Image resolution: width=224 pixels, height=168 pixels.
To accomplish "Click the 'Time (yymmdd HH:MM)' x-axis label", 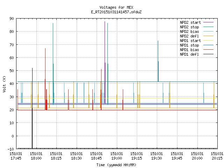I will click(x=116, y=165).
